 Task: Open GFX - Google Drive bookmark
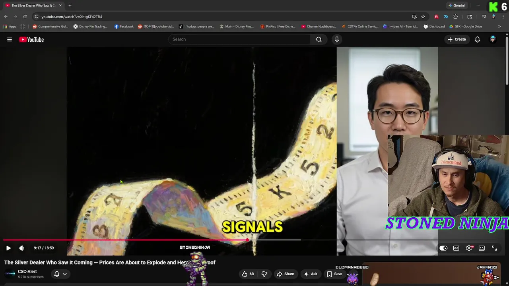[x=466, y=27]
